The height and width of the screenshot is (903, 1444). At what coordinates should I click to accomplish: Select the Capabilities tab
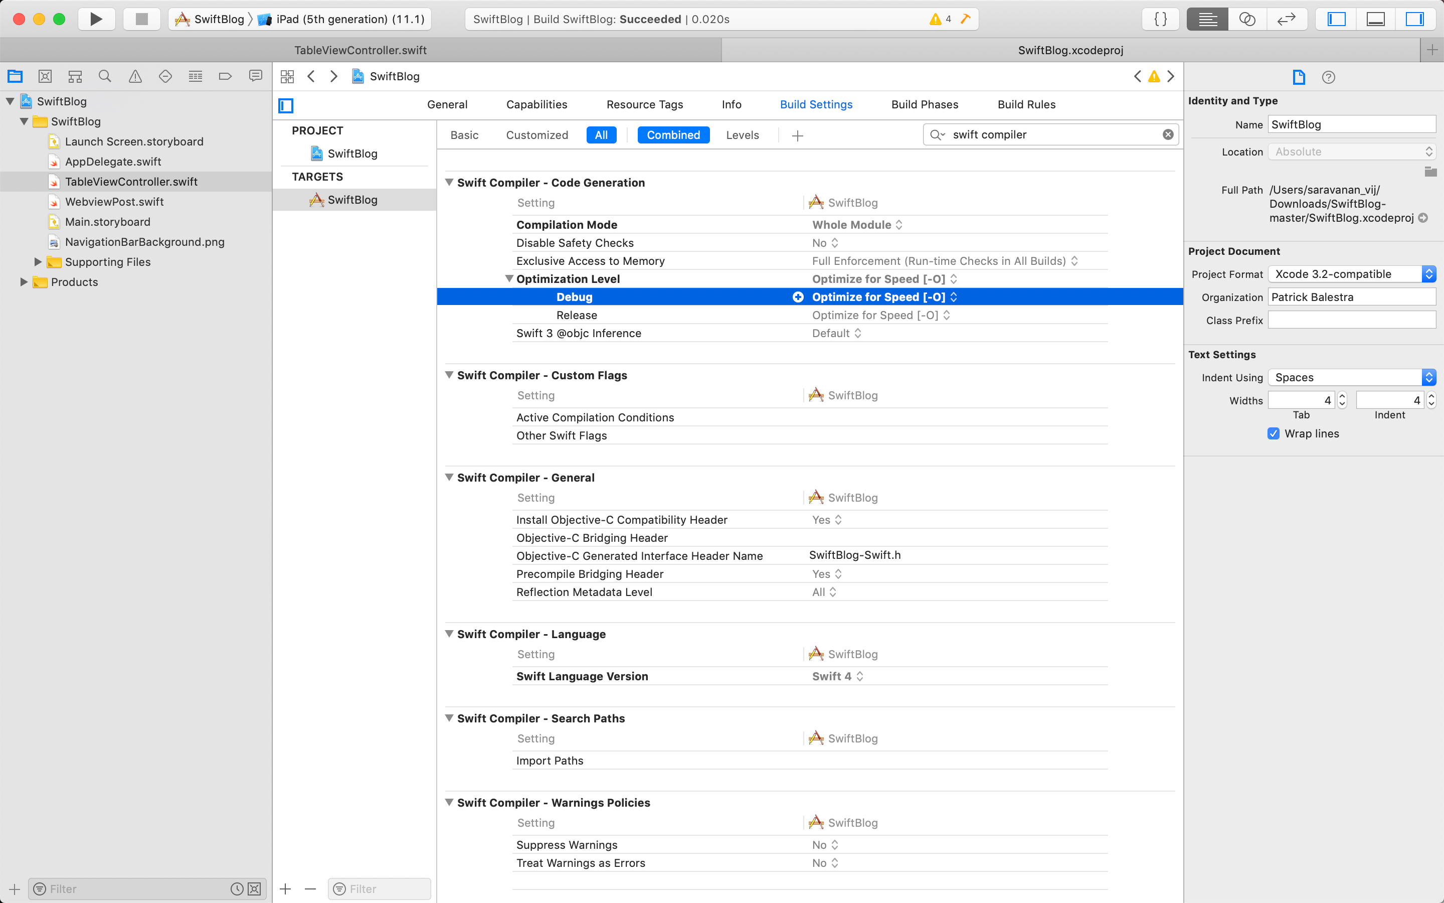tap(536, 104)
